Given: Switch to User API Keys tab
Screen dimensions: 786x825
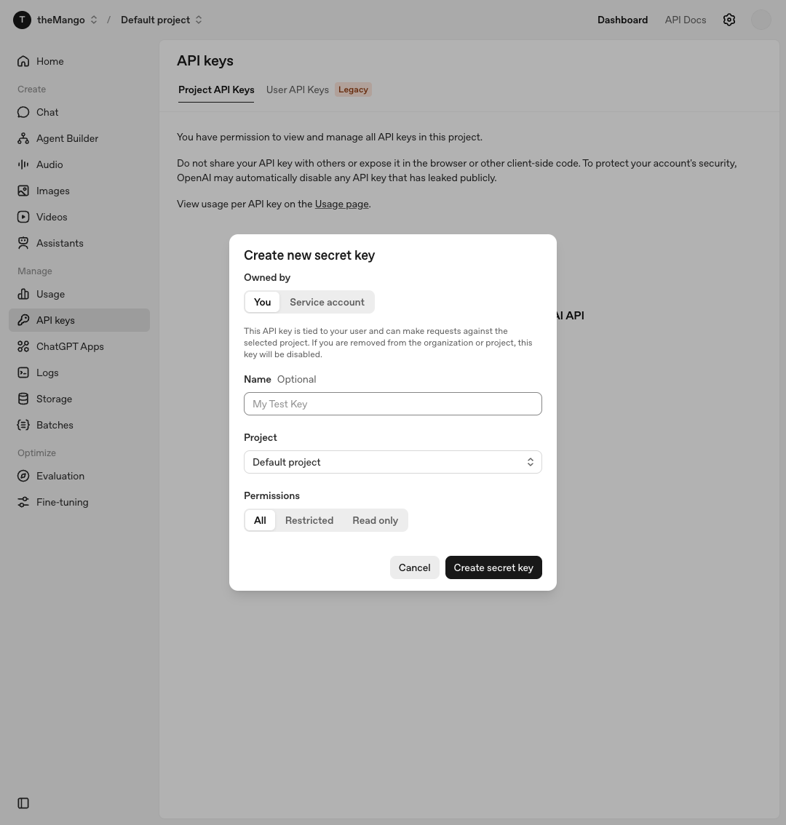Looking at the screenshot, I should point(298,89).
